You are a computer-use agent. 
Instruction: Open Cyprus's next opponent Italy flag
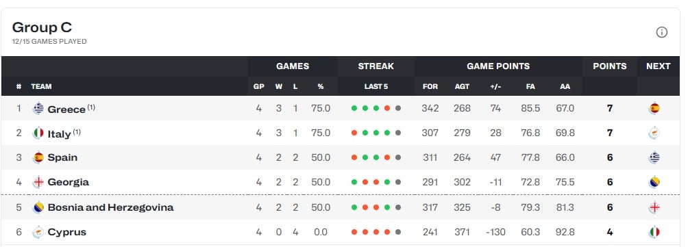click(x=654, y=232)
